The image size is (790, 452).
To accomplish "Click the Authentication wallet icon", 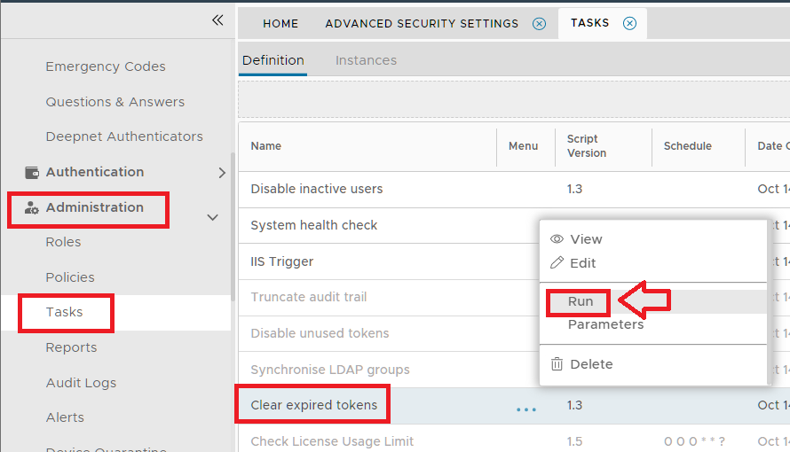I will [32, 172].
